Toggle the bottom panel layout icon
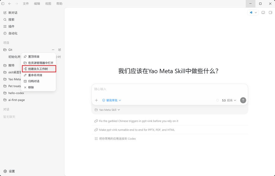Screen dimensions: 275x176 tap(263, 13)
